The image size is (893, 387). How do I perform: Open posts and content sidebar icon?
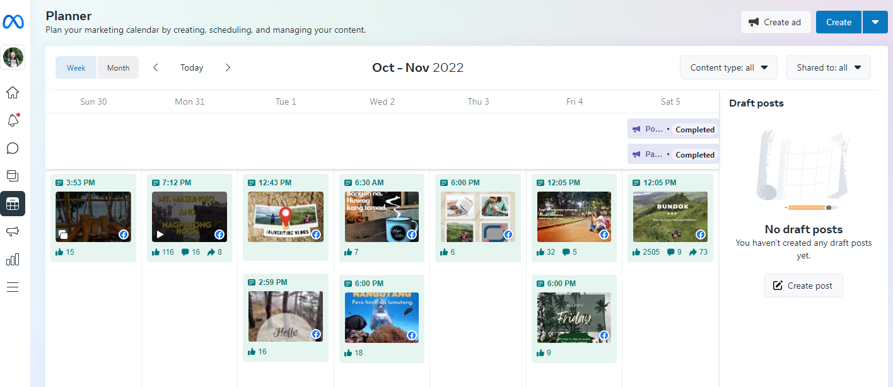(13, 176)
